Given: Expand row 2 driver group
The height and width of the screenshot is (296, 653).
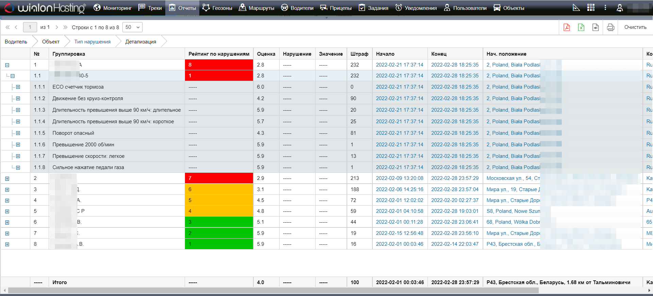Looking at the screenshot, I should (7, 179).
